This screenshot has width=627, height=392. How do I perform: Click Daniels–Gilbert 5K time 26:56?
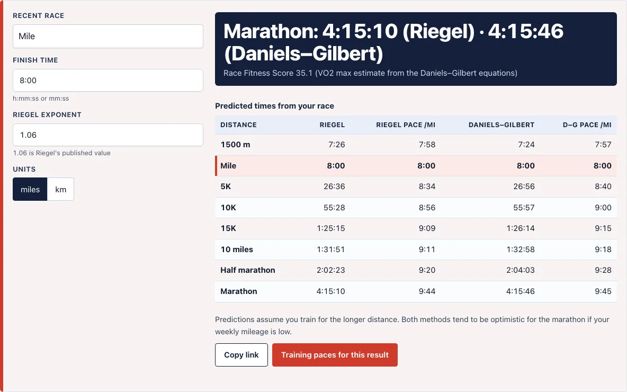click(524, 186)
